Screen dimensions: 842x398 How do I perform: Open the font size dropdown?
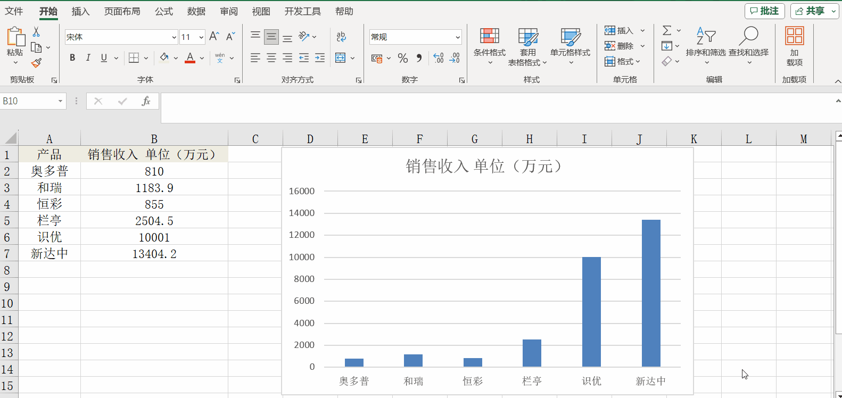[x=201, y=37]
